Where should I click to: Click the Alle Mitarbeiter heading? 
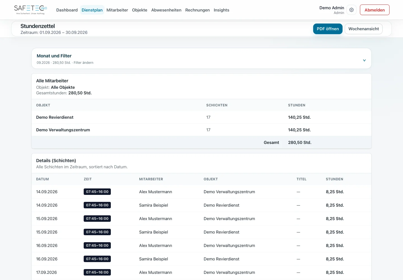52,81
